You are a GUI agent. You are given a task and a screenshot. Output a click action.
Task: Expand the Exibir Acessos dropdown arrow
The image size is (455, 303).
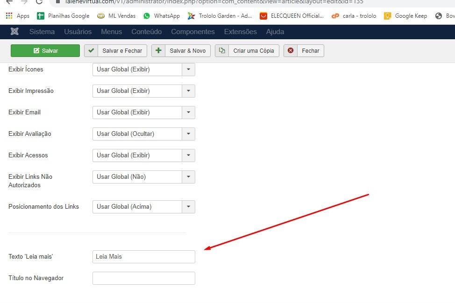[188, 155]
